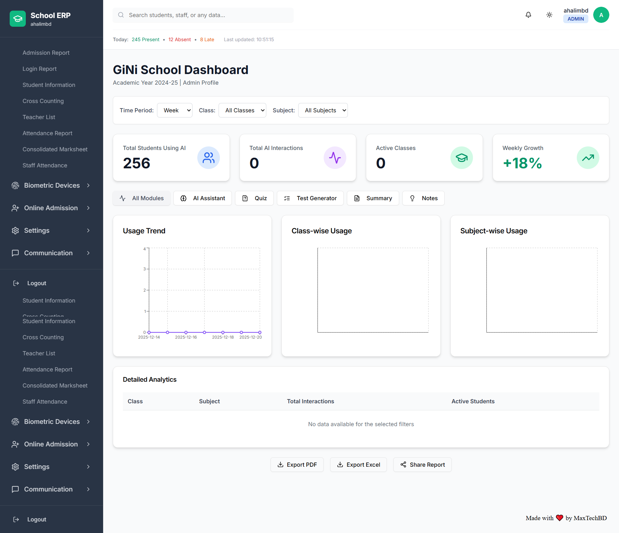
Task: Click the 'Total Interactions' column header
Action: (x=310, y=401)
